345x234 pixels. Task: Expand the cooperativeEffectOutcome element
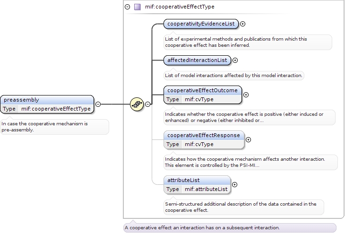[x=246, y=95]
